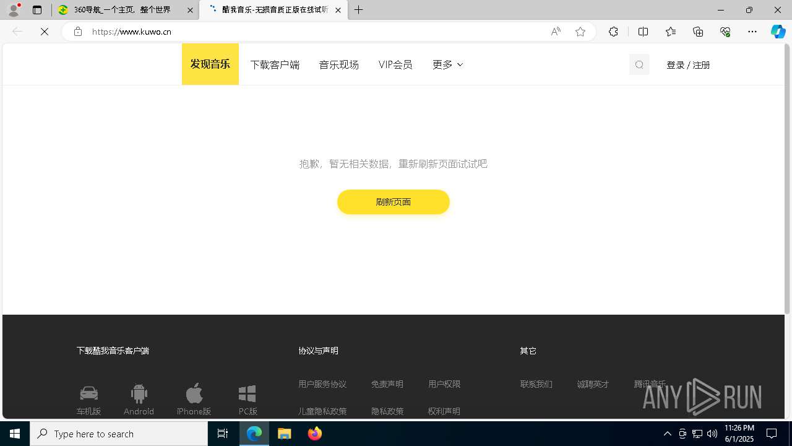Open the Favorites list icon

click(x=671, y=32)
